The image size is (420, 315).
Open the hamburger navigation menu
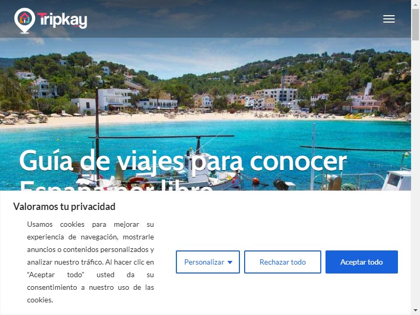point(388,19)
